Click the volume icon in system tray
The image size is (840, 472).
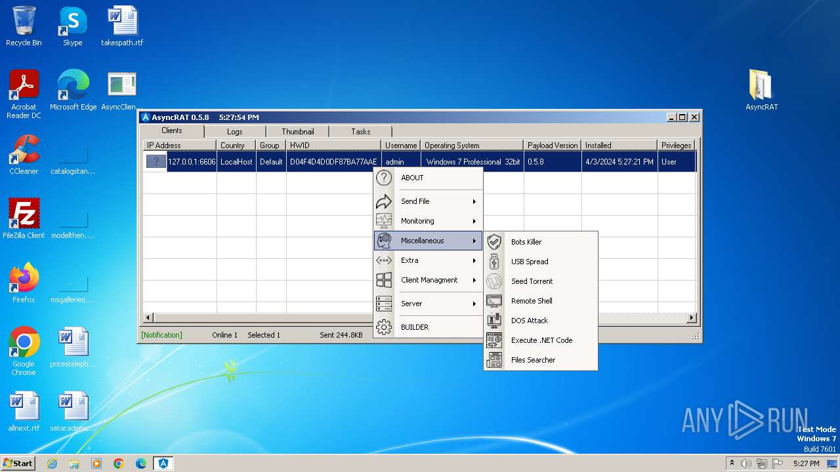pyautogui.click(x=746, y=463)
